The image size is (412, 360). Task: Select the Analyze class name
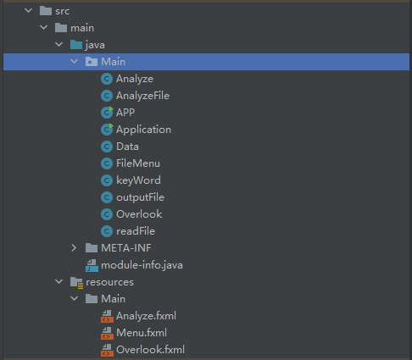tap(135, 79)
